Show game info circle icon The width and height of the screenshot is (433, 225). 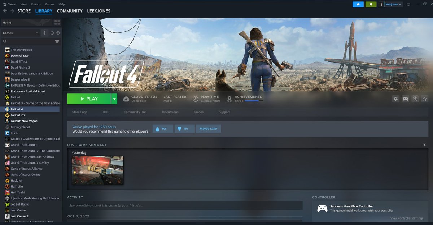pos(415,99)
